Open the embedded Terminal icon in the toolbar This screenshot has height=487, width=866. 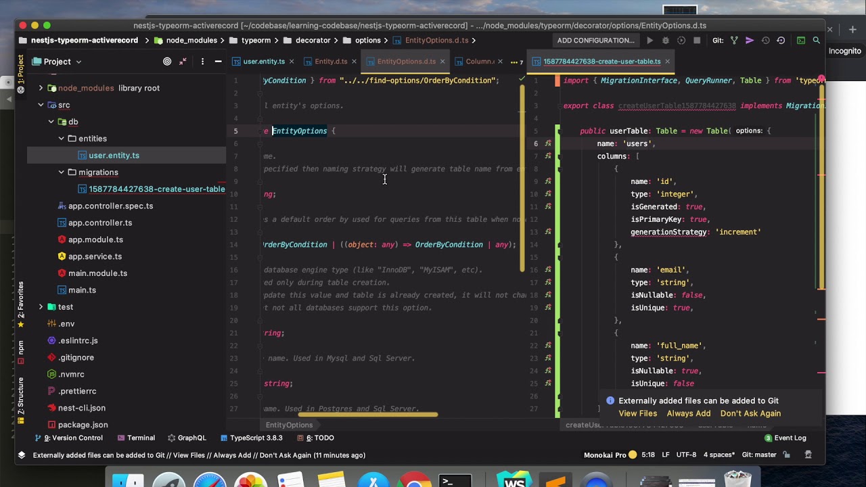click(x=801, y=41)
